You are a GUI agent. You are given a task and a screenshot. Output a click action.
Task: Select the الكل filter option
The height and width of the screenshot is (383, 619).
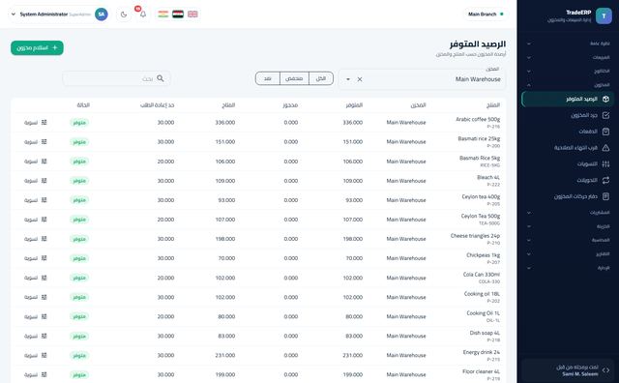tap(321, 78)
